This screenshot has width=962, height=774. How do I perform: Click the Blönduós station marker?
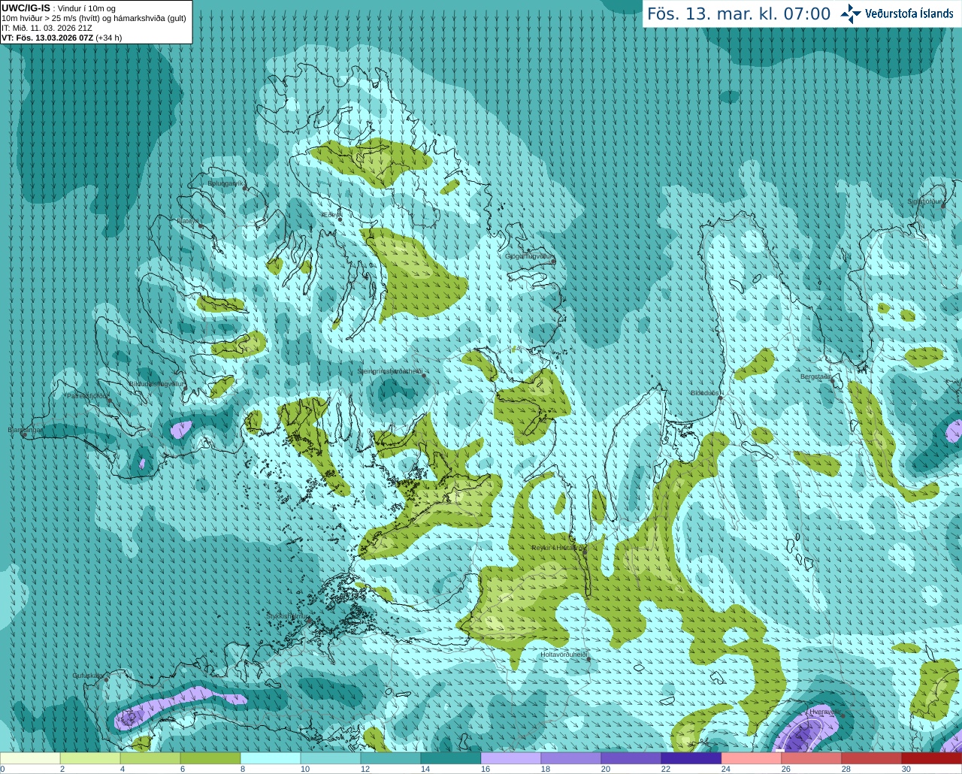[x=720, y=398]
